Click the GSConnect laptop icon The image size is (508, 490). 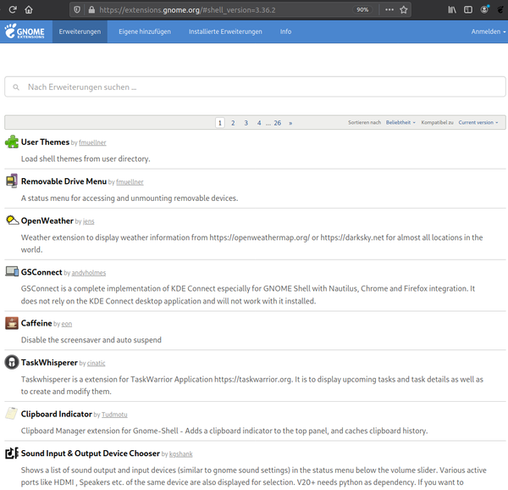(x=12, y=271)
